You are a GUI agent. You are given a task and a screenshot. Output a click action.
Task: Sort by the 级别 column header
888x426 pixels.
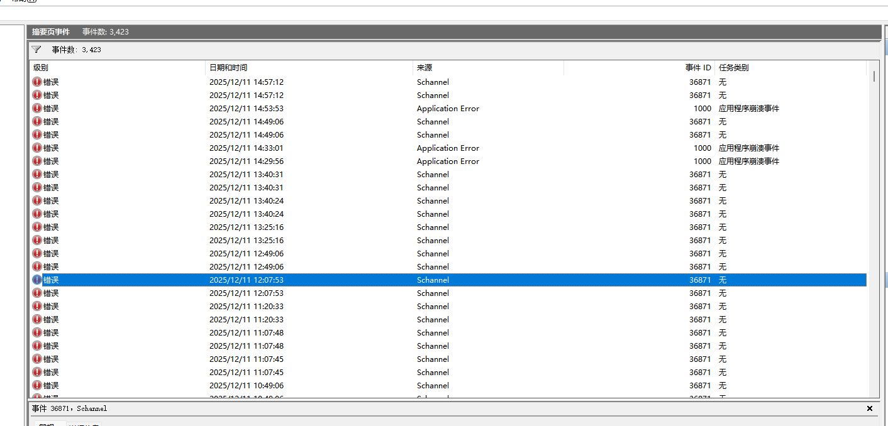pos(118,68)
